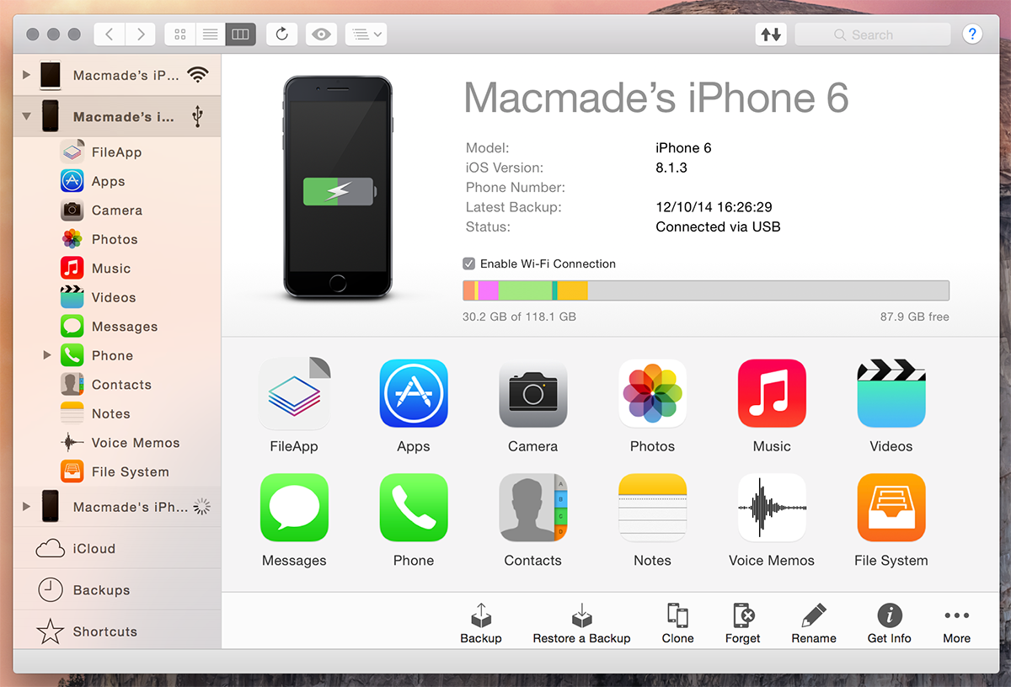Click the Get Info icon
This screenshot has width=1011, height=687.
tap(890, 615)
